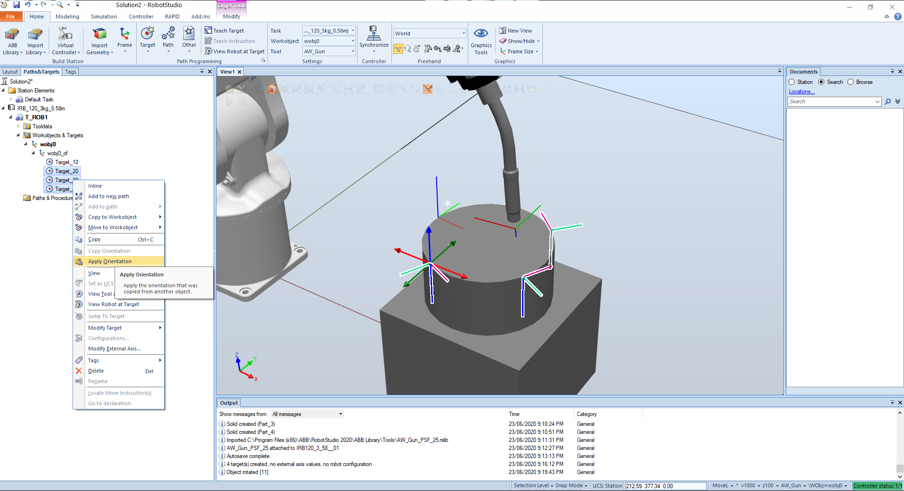The width and height of the screenshot is (904, 491).
Task: Click Delete in the context menu
Action: click(96, 371)
